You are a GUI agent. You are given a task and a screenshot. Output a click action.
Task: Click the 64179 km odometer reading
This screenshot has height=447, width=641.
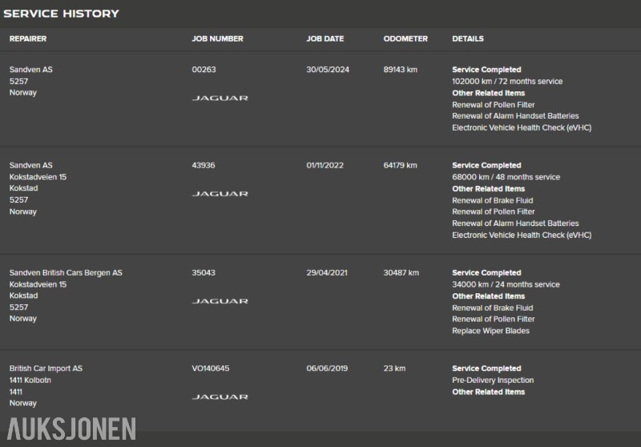coord(401,166)
